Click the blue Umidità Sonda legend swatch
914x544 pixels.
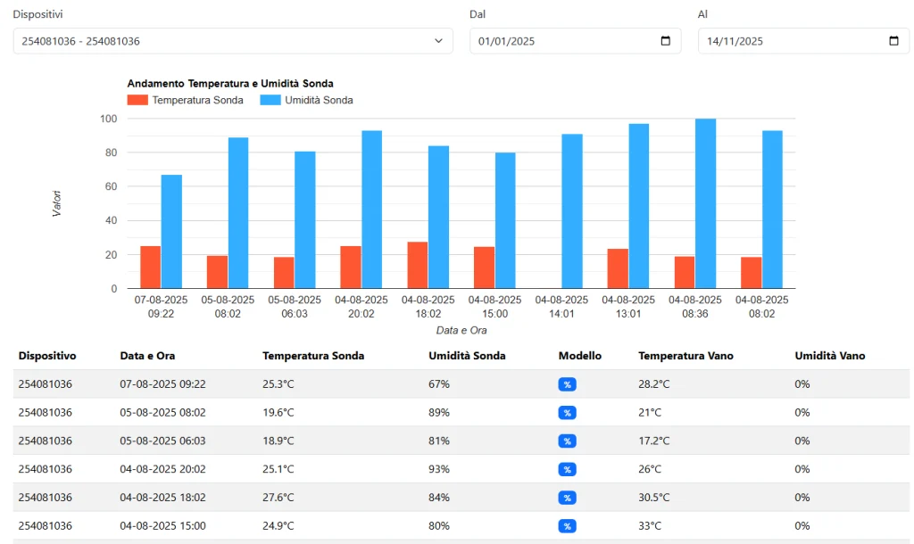coord(270,101)
